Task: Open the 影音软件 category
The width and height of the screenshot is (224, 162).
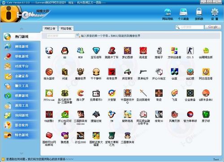Action: (22, 125)
